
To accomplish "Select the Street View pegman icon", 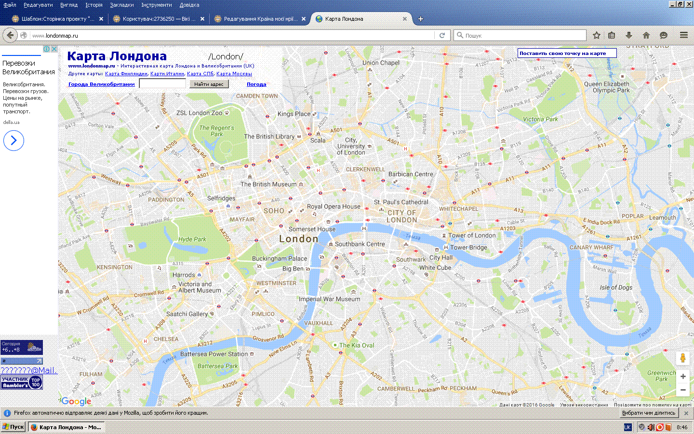I will pos(683,358).
